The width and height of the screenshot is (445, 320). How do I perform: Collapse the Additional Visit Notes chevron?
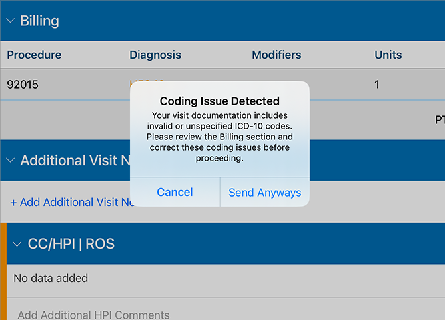tap(11, 161)
